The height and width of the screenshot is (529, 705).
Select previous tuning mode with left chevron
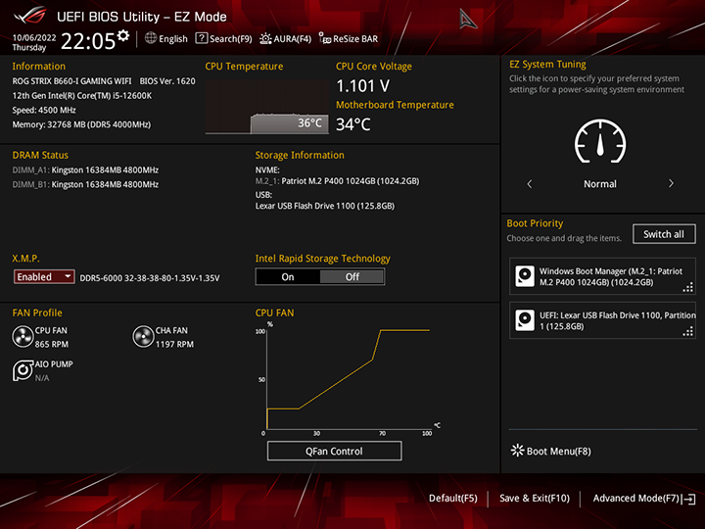click(530, 184)
